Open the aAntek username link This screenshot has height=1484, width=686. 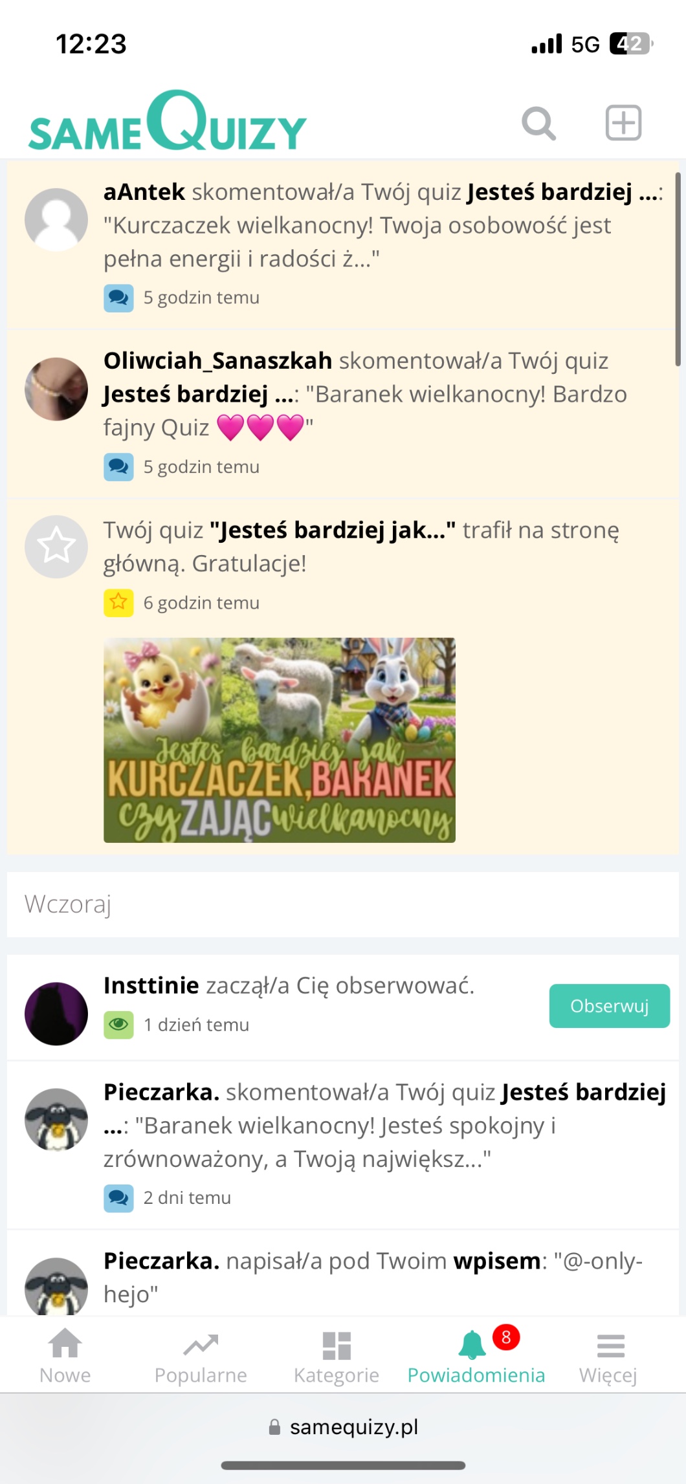pyautogui.click(x=144, y=192)
